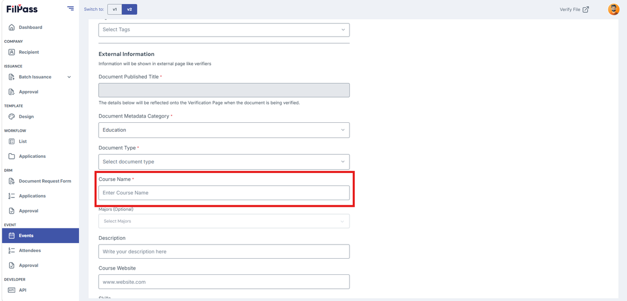Click the Workflow List icon
Image resolution: width=627 pixels, height=301 pixels.
point(11,142)
